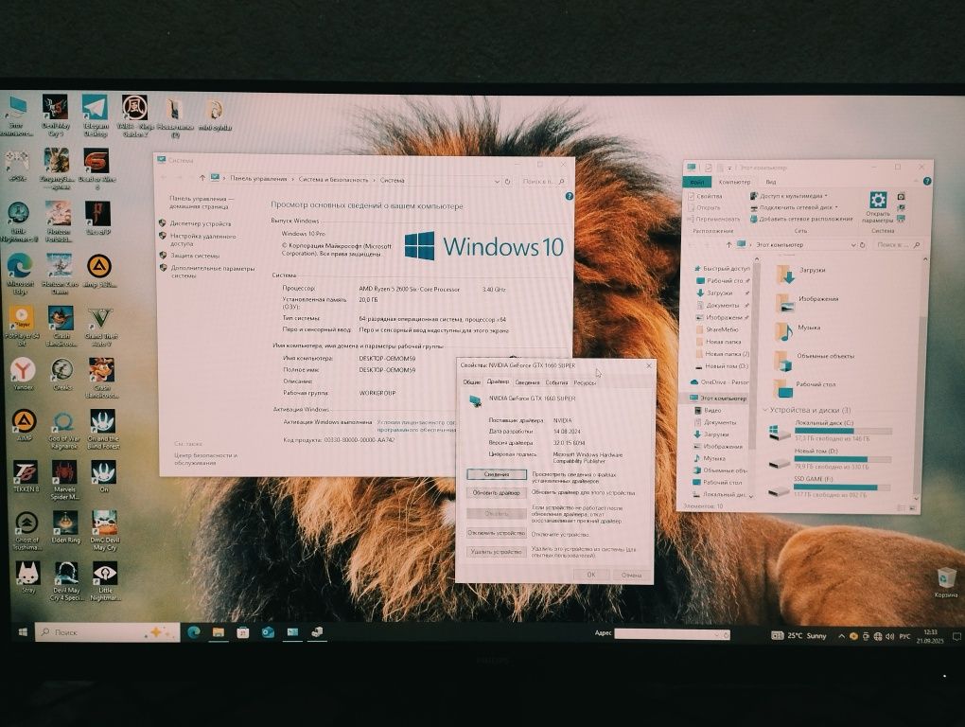Click 'Отмена' in the NVIDIA properties dialog
965x727 pixels.
point(631,575)
